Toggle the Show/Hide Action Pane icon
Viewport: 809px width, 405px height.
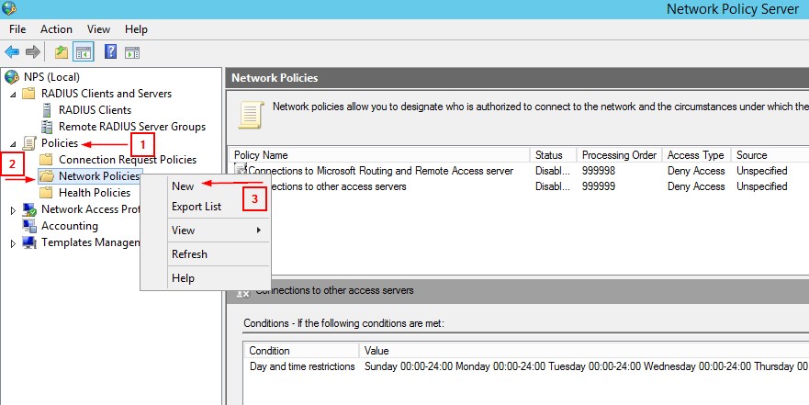point(132,52)
